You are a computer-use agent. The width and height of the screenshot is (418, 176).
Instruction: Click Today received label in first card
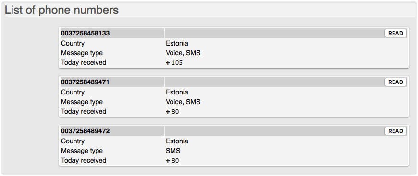[84, 62]
